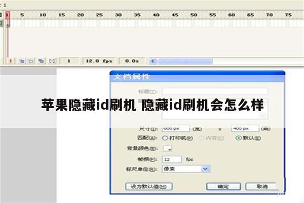Click frame 25 on the timeline ruler
Screen dimensions: 304x203
tap(99, 15)
